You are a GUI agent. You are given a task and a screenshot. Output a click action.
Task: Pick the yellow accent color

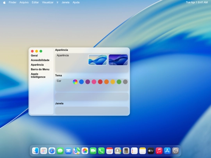pos(113,82)
